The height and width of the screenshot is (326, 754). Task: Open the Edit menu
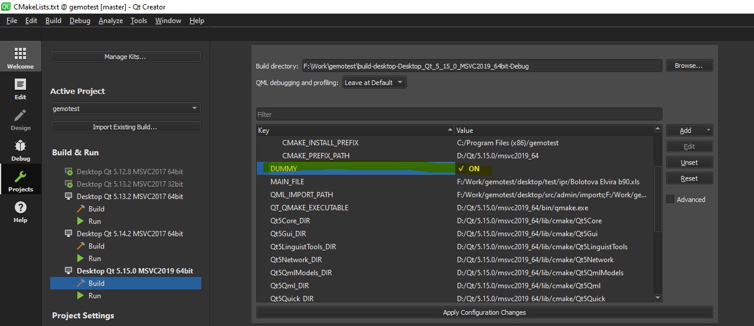[31, 20]
